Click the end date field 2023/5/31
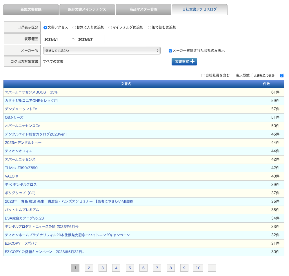289x276 pixels. (x=91, y=39)
